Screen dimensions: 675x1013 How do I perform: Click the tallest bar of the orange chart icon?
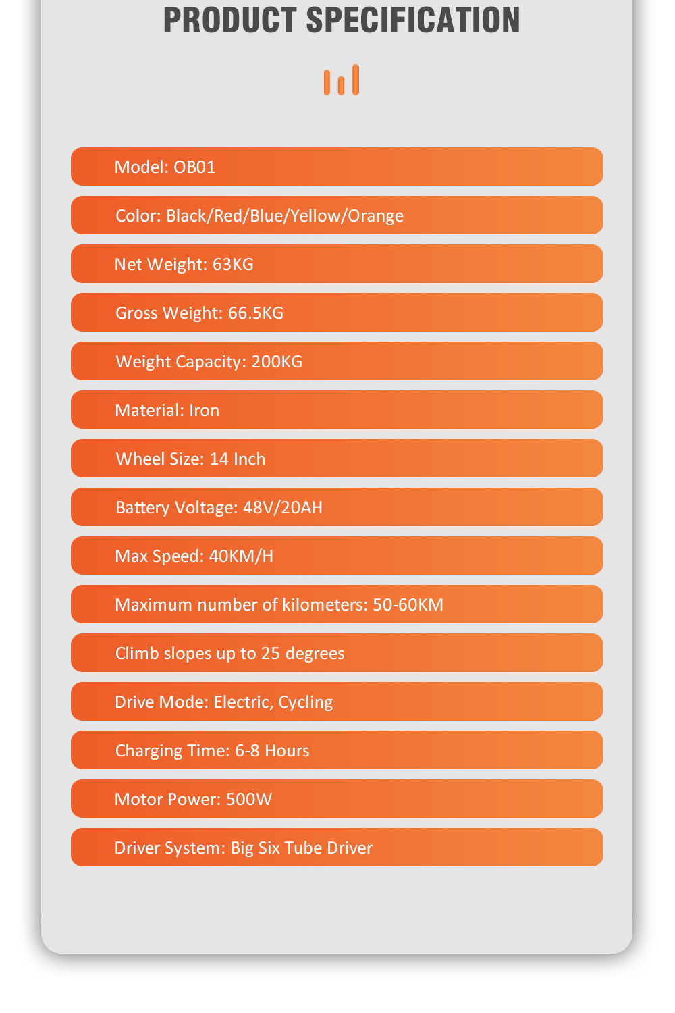coord(356,80)
